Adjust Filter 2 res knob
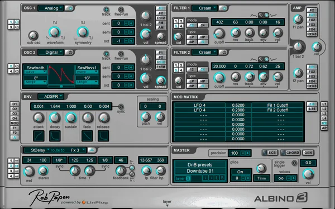 click(x=236, y=77)
